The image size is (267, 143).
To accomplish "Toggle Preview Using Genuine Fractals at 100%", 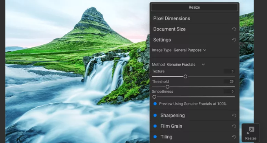I will [x=155, y=104].
